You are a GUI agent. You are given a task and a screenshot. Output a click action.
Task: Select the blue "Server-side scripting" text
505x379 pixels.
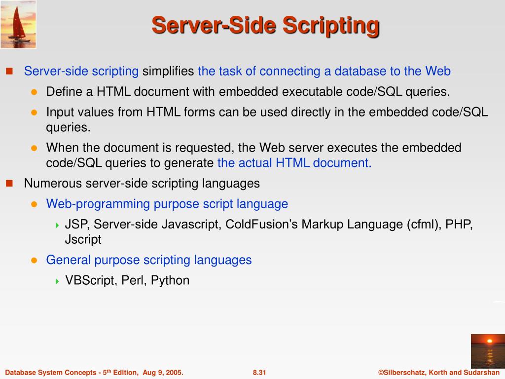81,72
